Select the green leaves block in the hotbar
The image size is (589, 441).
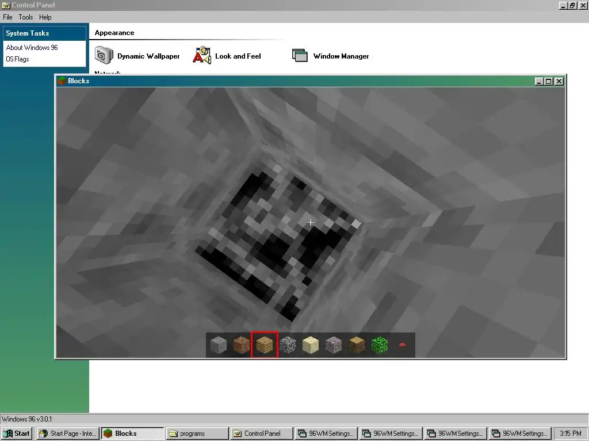pyautogui.click(x=380, y=345)
